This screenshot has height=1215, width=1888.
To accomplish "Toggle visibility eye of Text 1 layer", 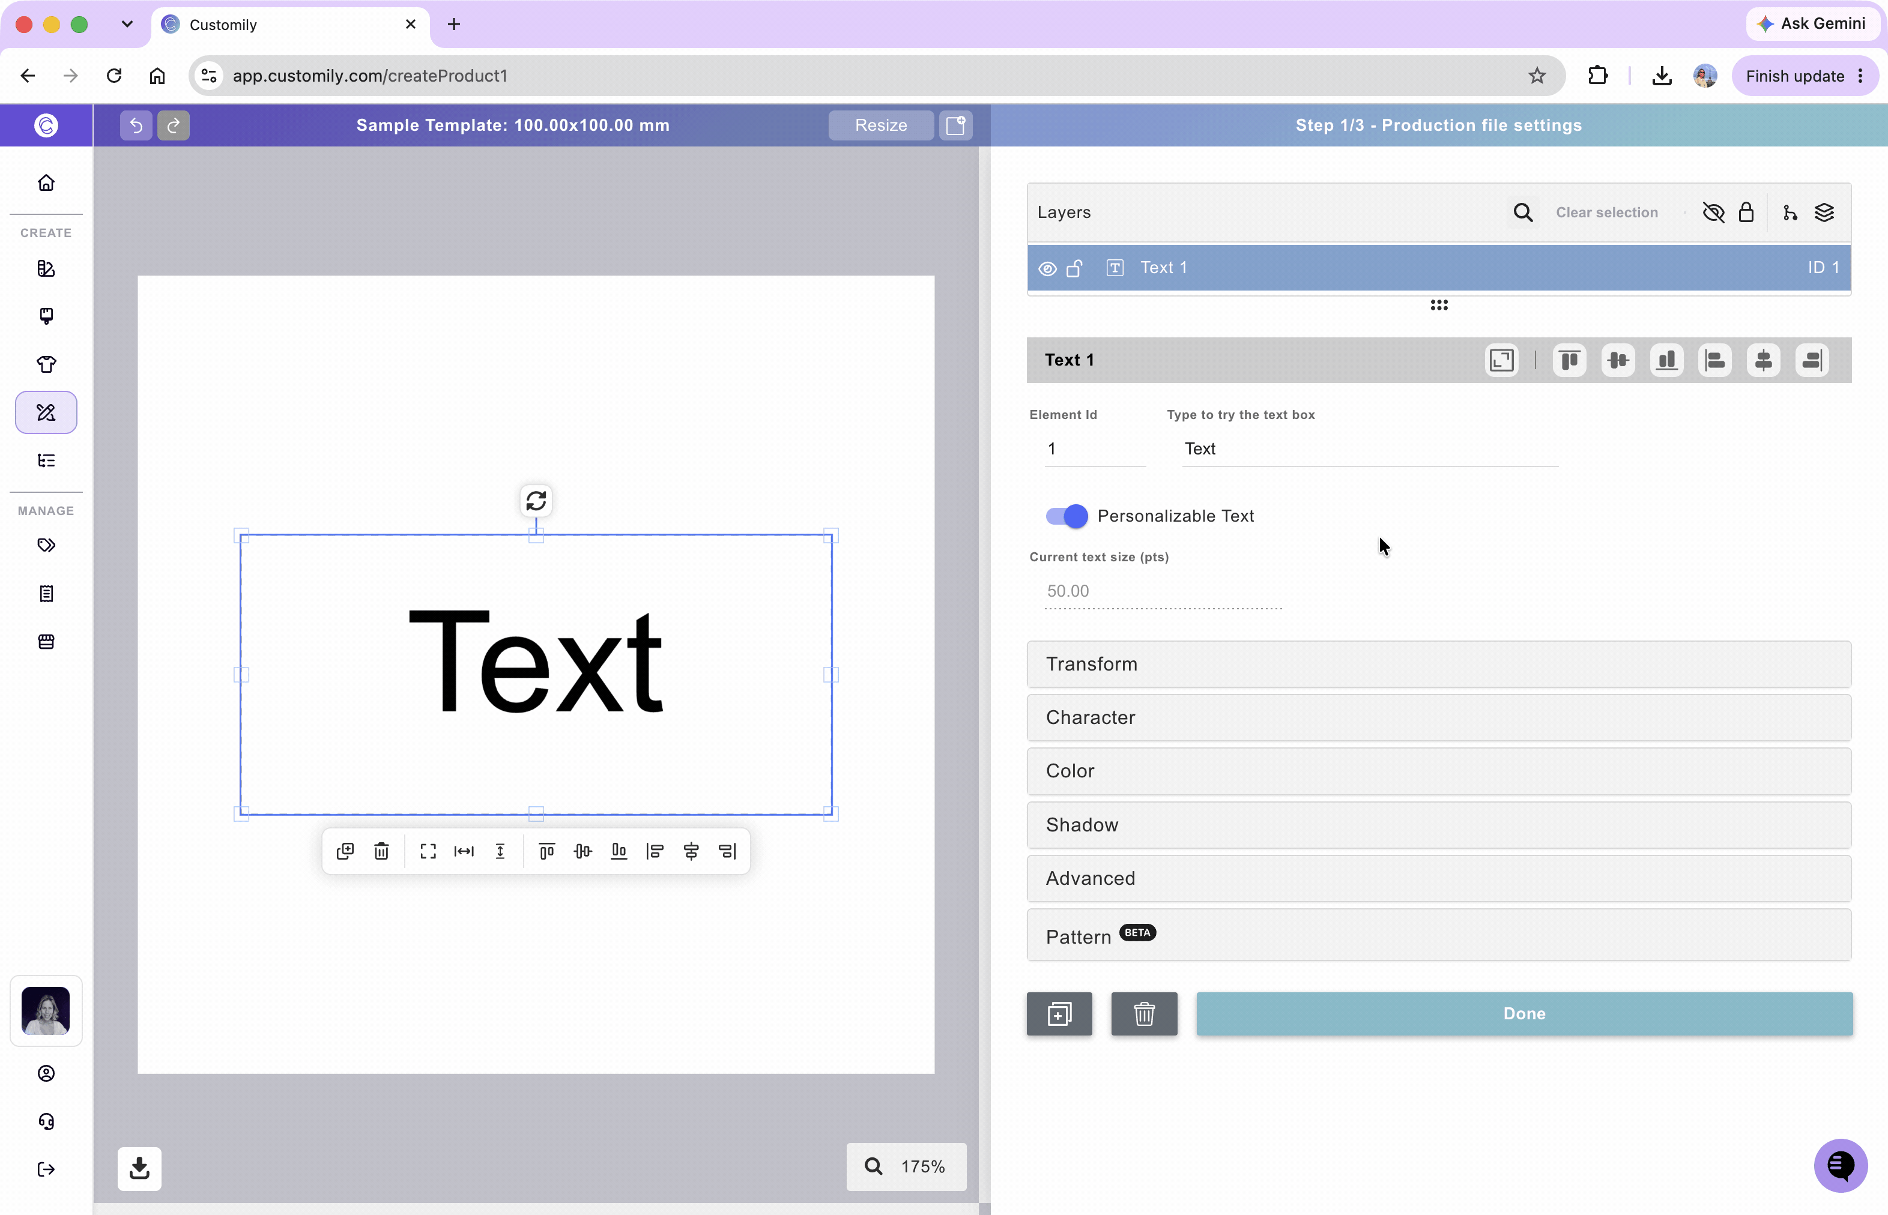I will (1047, 268).
